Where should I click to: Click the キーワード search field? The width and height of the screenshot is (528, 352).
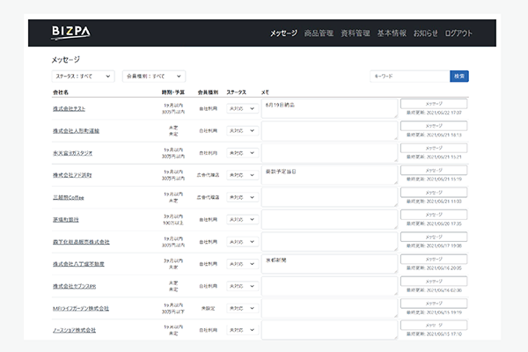pos(409,77)
